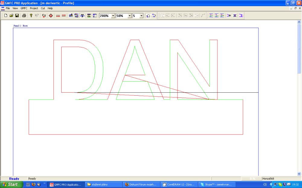This screenshot has height=188, width=302.
Task: Click the Windows Start button
Action: tap(11, 184)
